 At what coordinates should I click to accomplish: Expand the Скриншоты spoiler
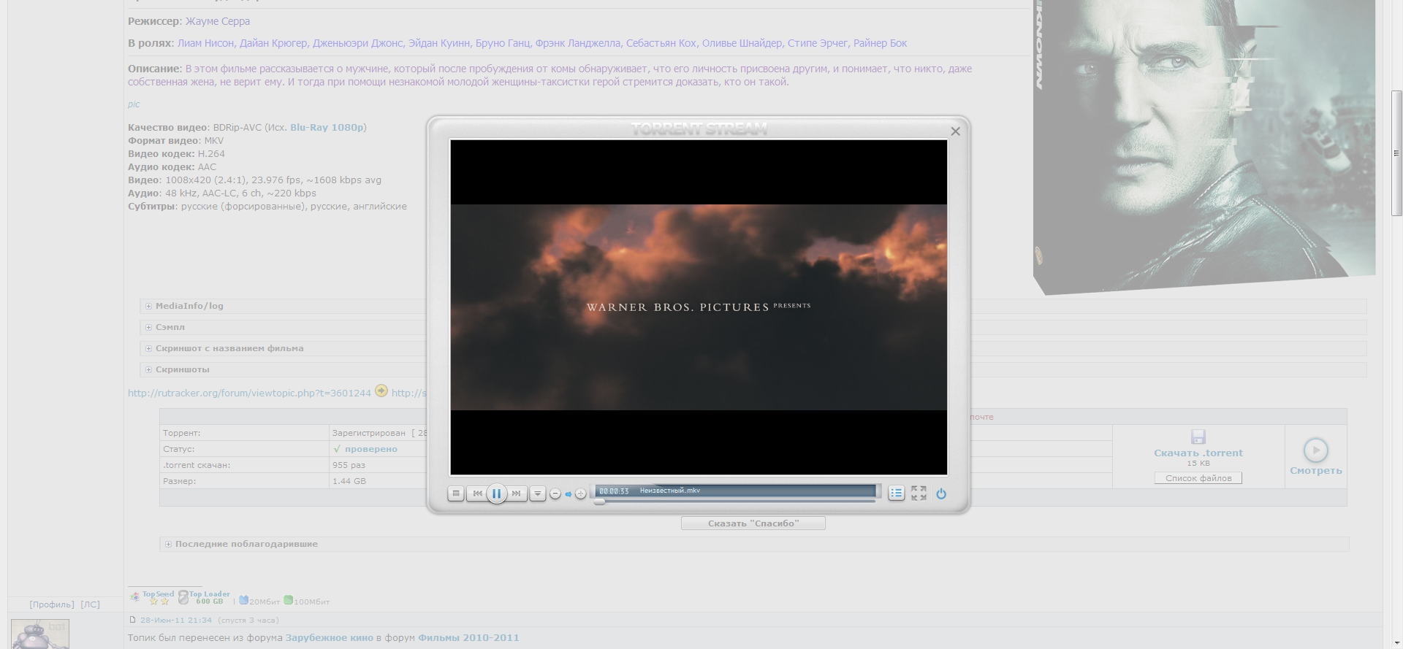pos(177,369)
